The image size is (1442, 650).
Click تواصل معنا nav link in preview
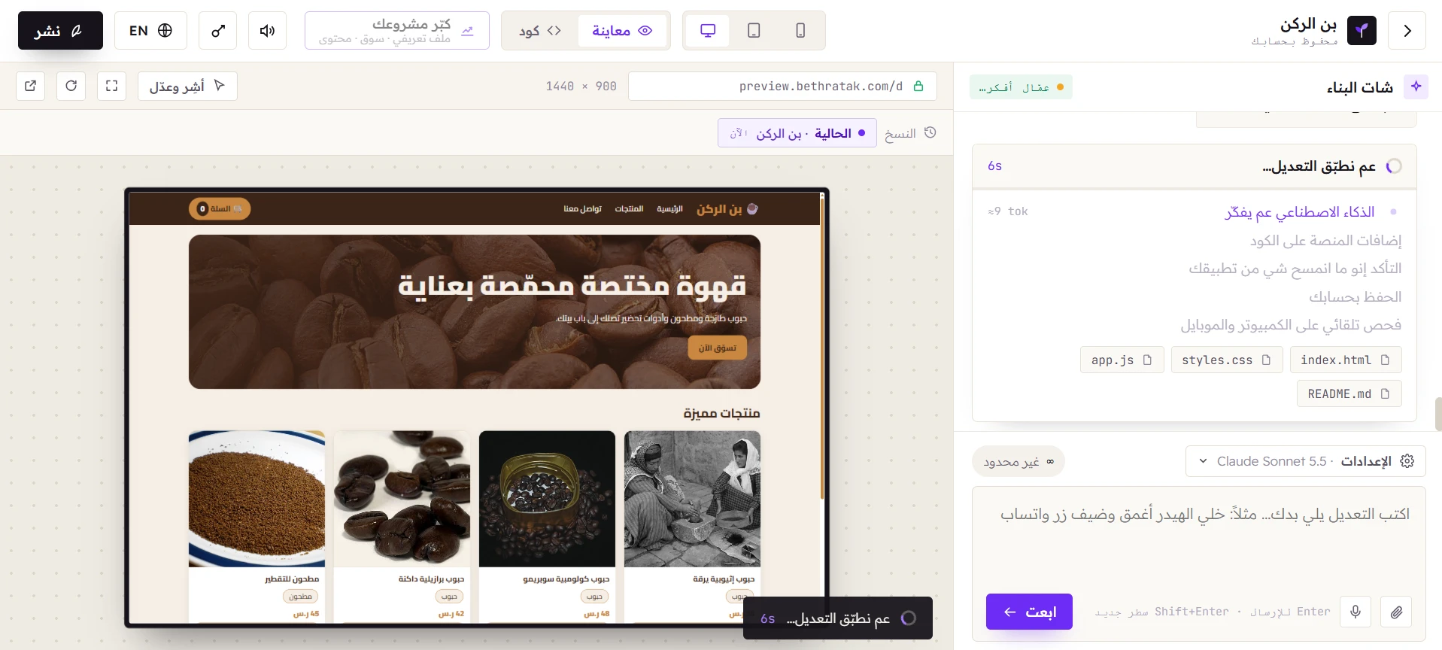click(x=583, y=208)
